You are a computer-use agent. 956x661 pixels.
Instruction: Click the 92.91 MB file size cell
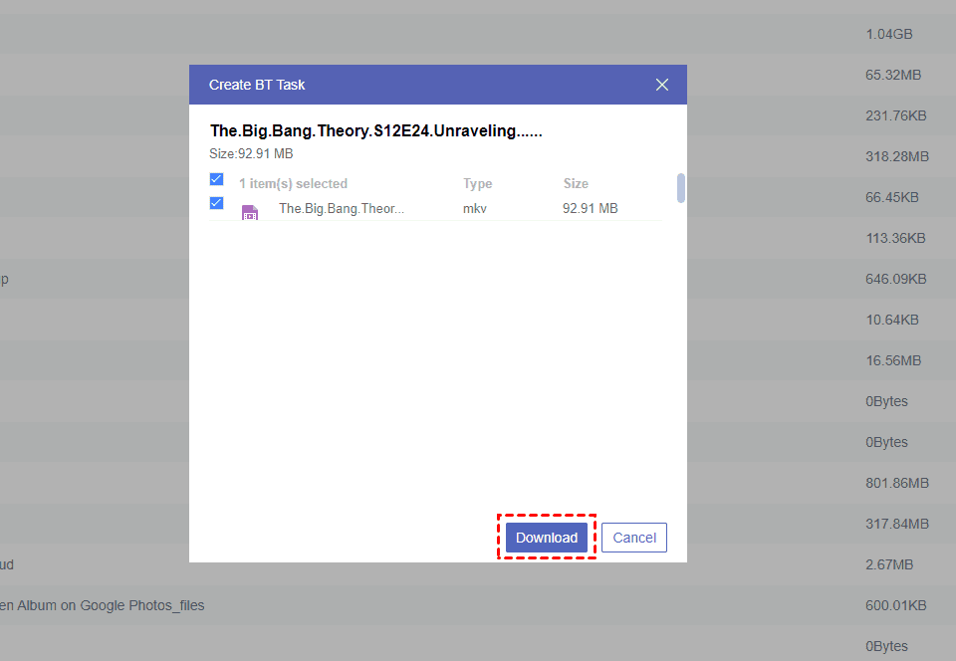(x=591, y=208)
